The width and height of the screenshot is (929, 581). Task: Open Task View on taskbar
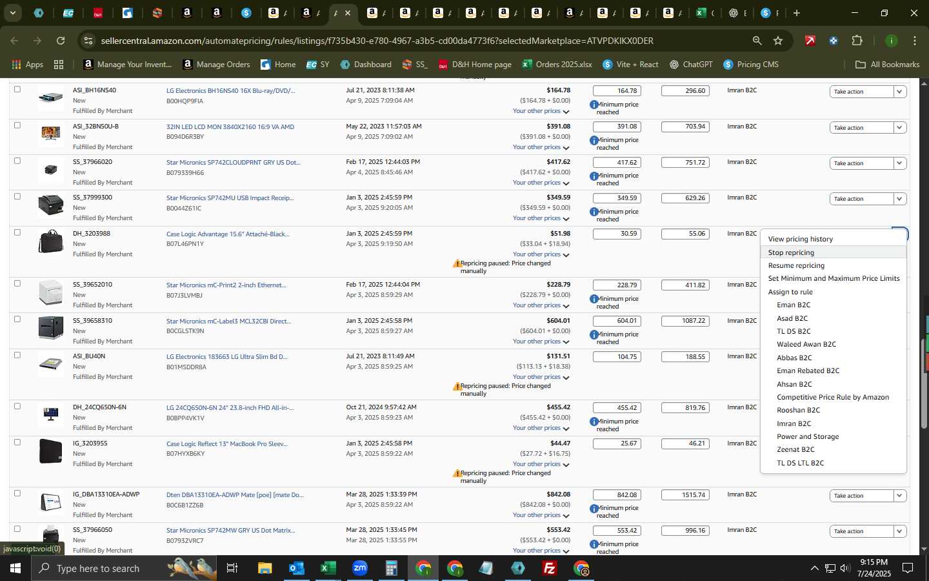click(232, 568)
